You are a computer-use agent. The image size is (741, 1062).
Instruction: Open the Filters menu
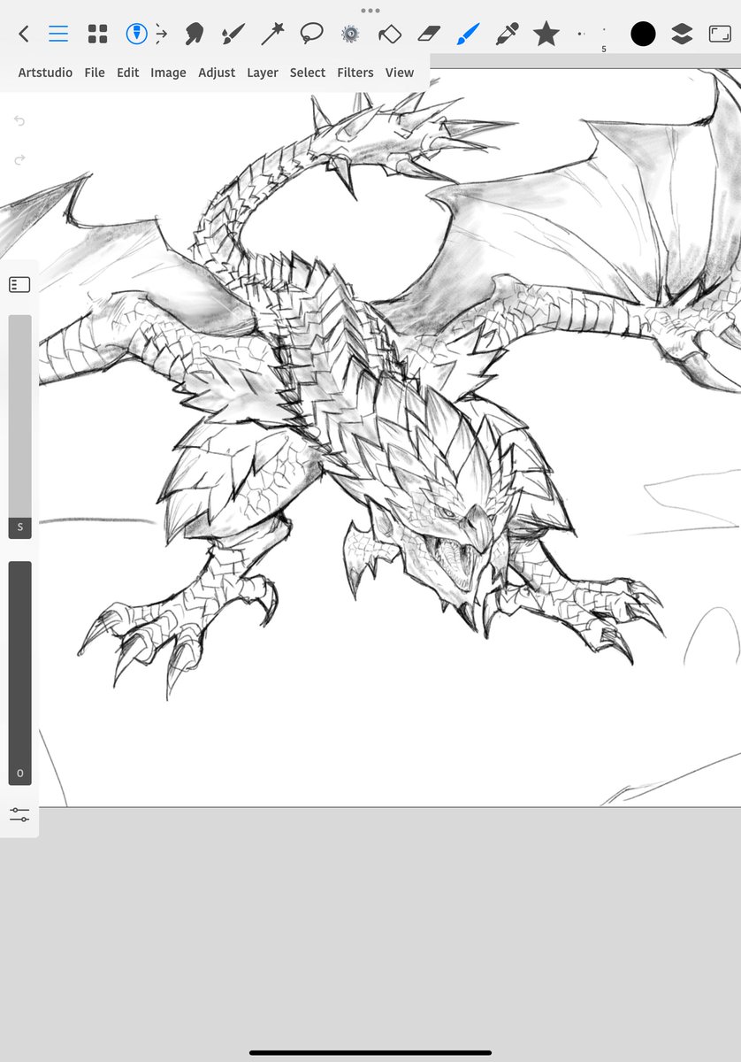355,73
